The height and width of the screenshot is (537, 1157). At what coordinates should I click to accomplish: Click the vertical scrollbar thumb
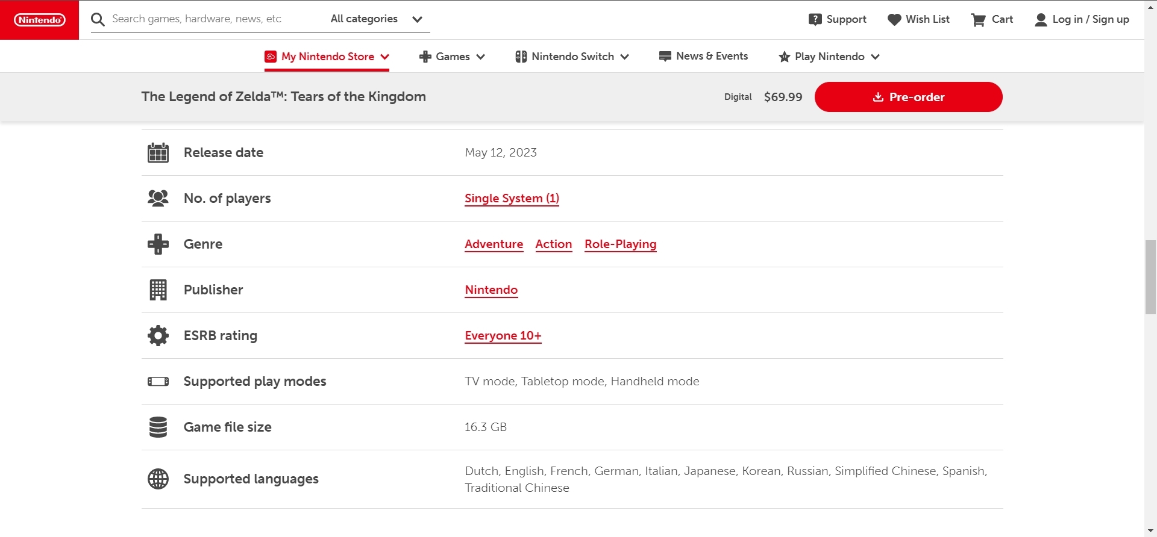pyautogui.click(x=1150, y=277)
